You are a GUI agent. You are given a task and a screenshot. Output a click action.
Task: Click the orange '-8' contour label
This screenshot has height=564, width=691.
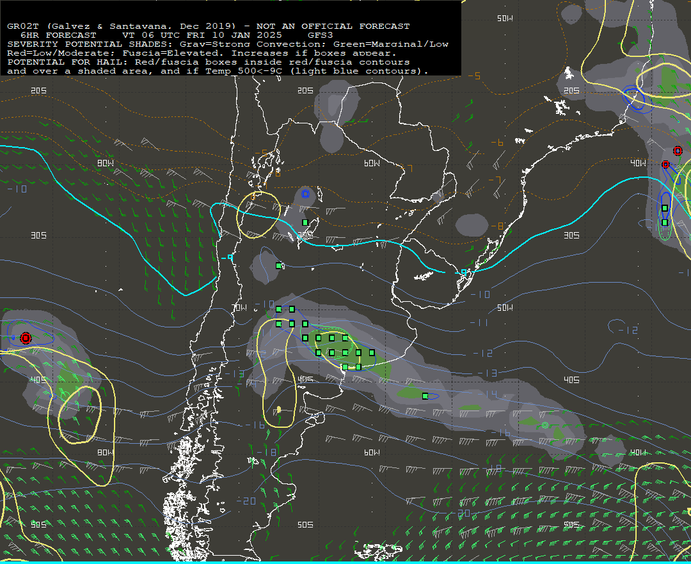497,226
